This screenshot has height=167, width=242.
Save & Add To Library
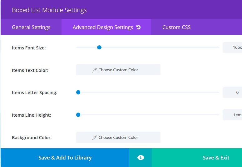click(65, 158)
